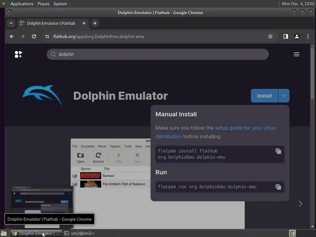316x237 pixels.
Task: Open the Places menu in the top panel
Action: (44, 4)
